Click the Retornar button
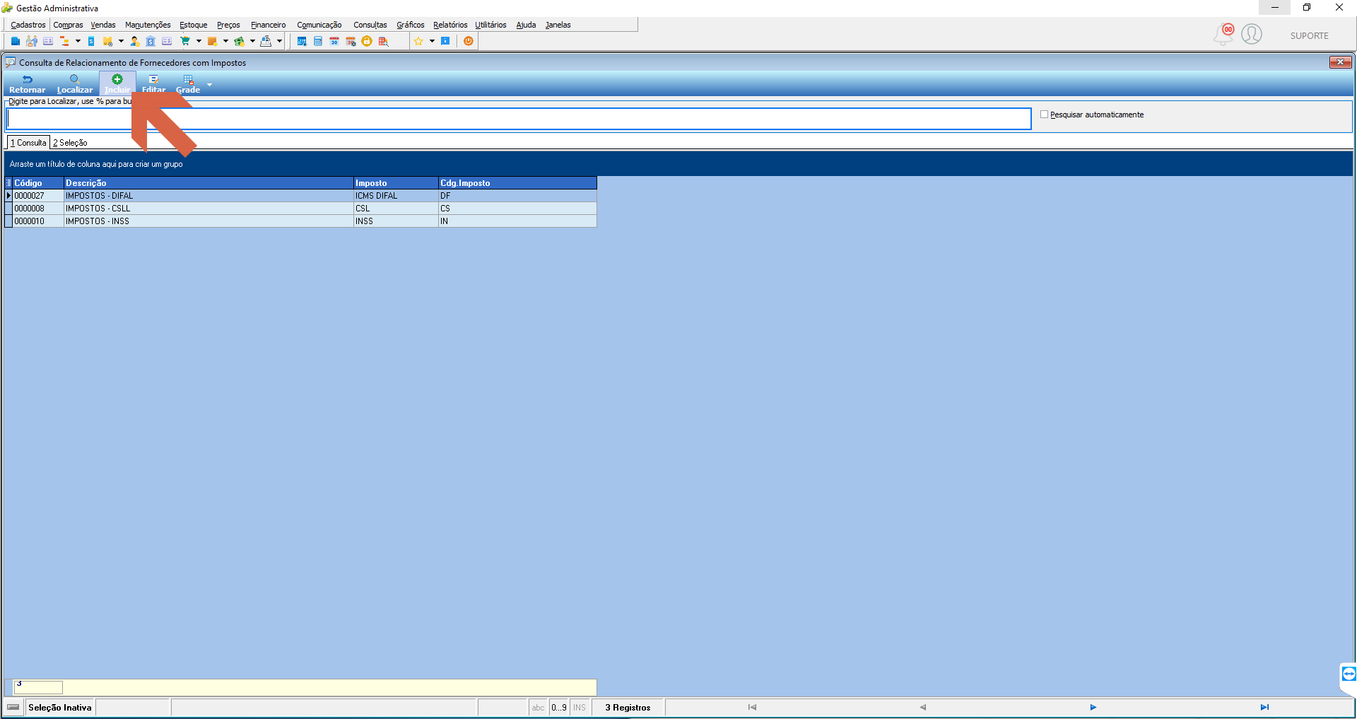 pyautogui.click(x=27, y=84)
